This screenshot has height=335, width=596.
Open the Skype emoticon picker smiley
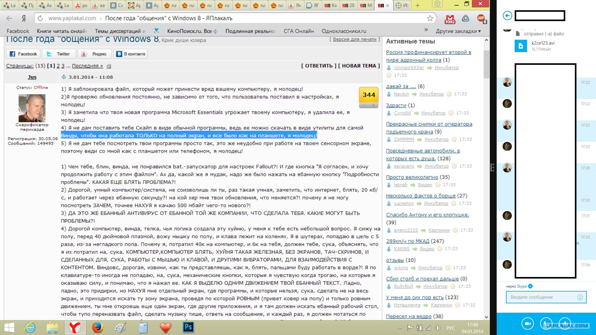pos(580,297)
